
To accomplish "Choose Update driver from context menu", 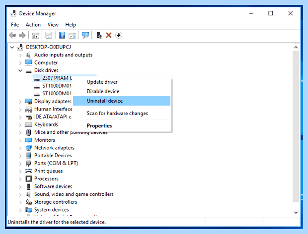I will tap(122, 82).
